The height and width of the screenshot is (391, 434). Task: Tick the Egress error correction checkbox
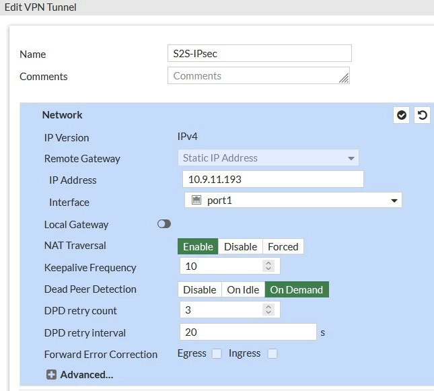[217, 353]
